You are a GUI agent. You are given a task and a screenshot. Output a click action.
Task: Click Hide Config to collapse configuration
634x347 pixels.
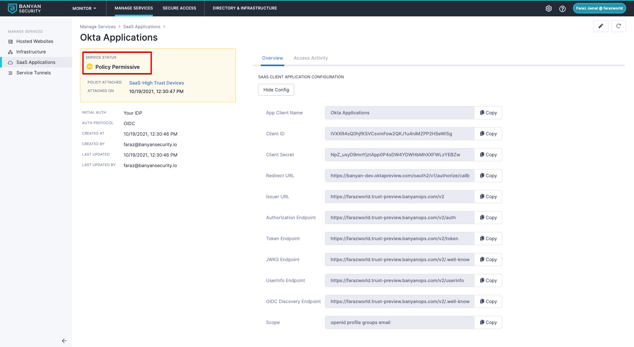tap(276, 90)
